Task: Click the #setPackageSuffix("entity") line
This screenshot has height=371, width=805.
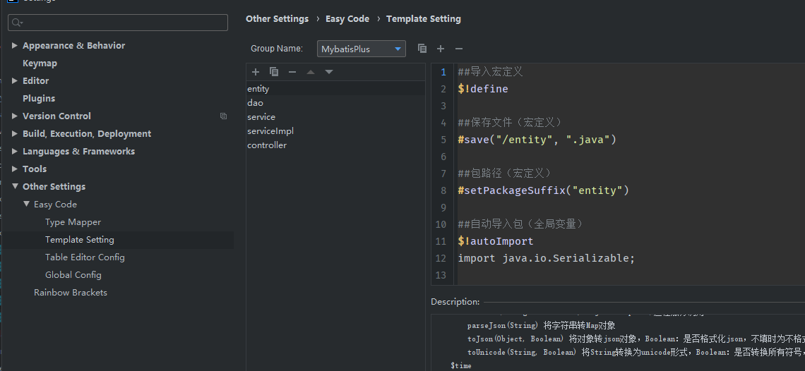Action: click(x=544, y=190)
